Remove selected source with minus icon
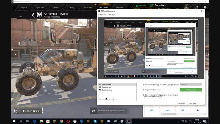This screenshot has height=124, width=220. click(103, 99)
